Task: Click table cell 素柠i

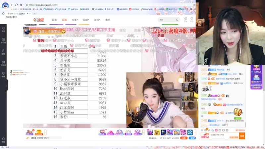Action: point(74,117)
